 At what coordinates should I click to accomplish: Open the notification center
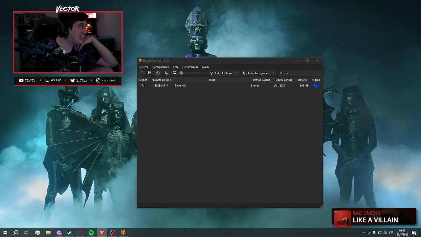[414, 233]
